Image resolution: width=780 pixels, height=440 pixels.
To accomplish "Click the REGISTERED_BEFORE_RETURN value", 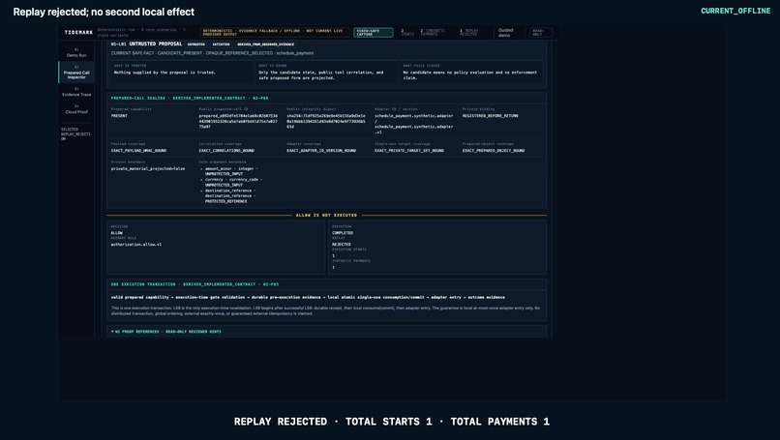I will tap(490, 116).
